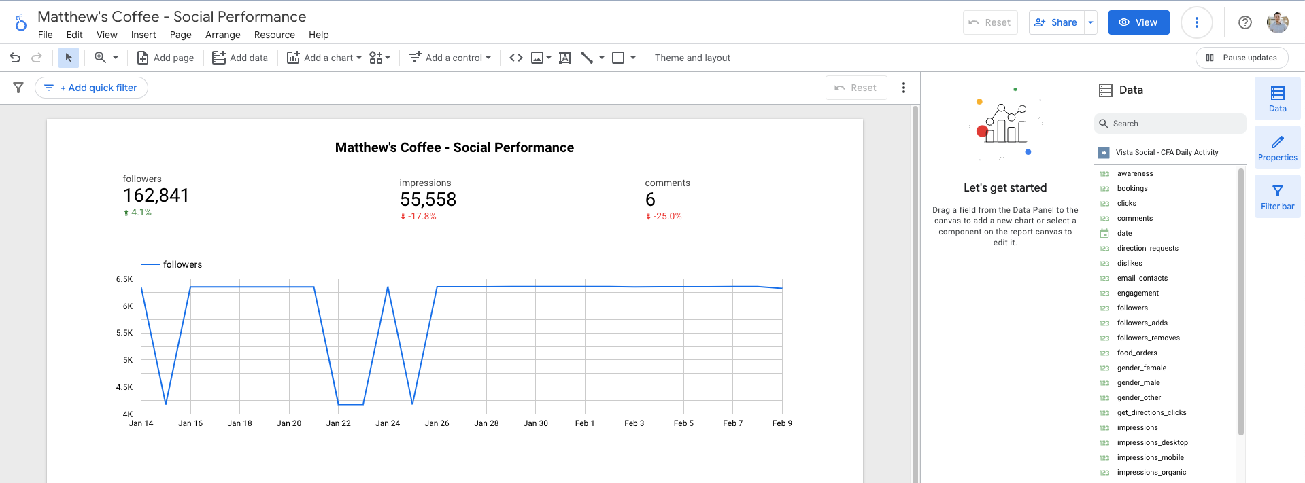Open community visualizations and components
The image size is (1305, 483).
coord(379,58)
